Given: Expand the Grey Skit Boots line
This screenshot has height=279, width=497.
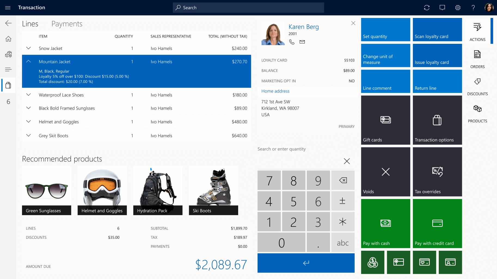Looking at the screenshot, I should [x=28, y=135].
